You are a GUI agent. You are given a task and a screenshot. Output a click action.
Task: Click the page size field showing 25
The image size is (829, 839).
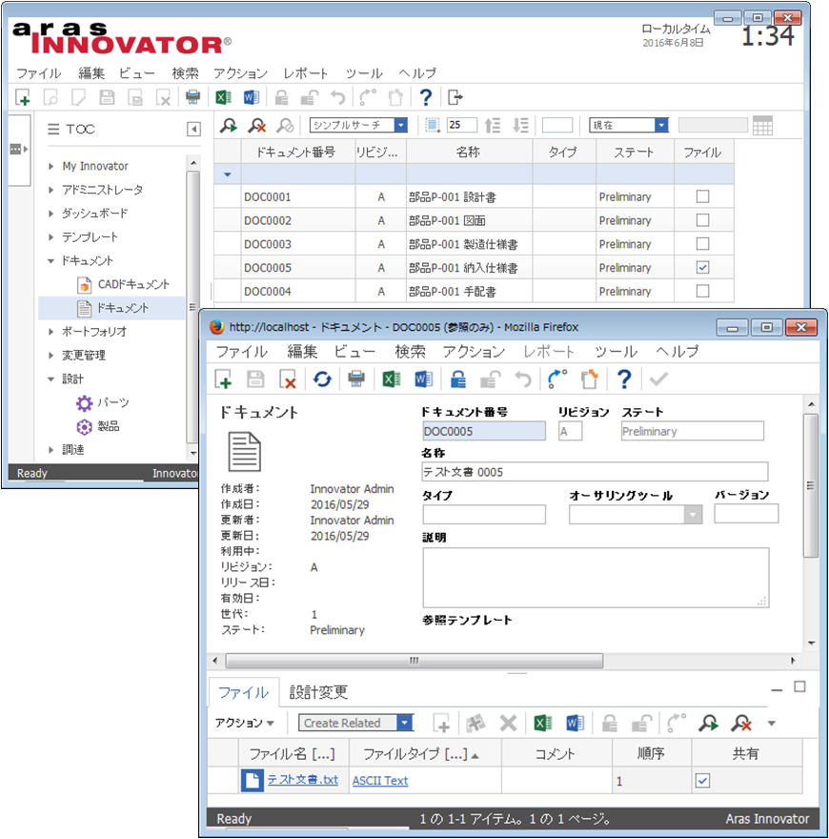point(461,125)
